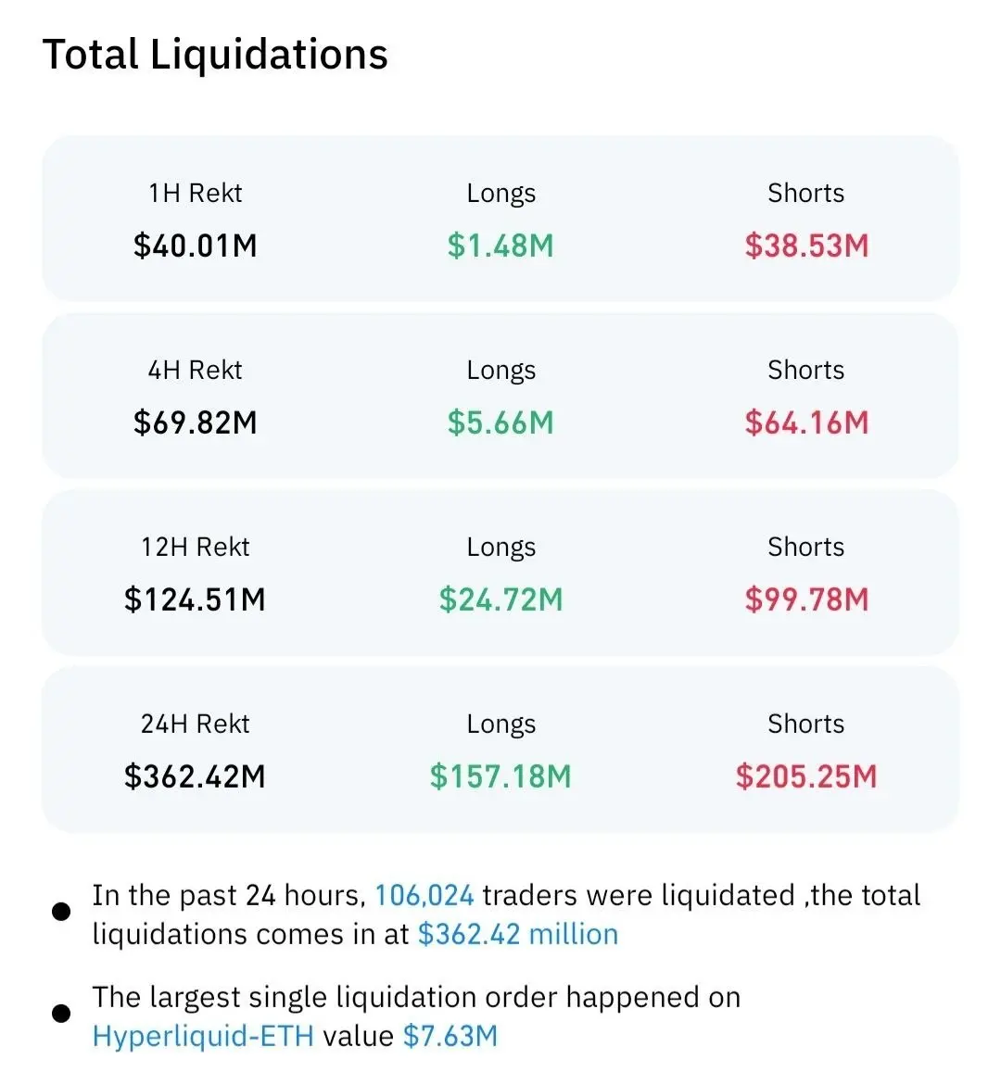Screen dimensions: 1001x1072
Task: Select the 1H Rekt total $40.01M
Action: click(196, 246)
